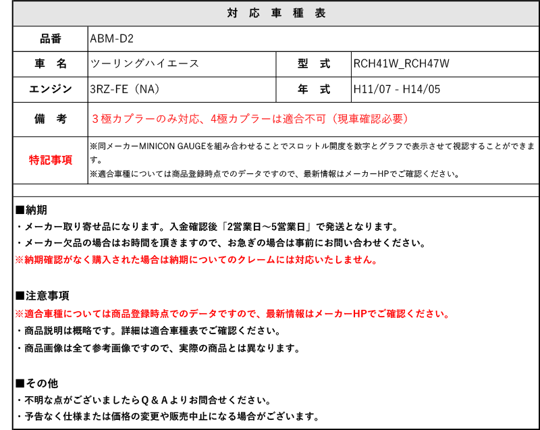Viewport: 540px width, 430px height.
Task: Select the 品番 label cell
Action: pos(51,38)
